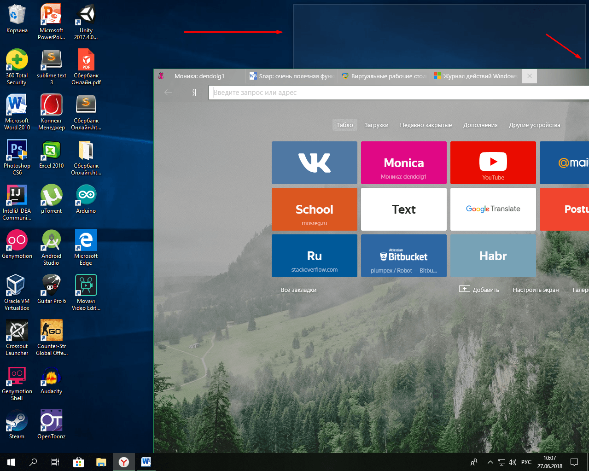
Task: Expand the hidden system tray icons
Action: tap(490, 462)
